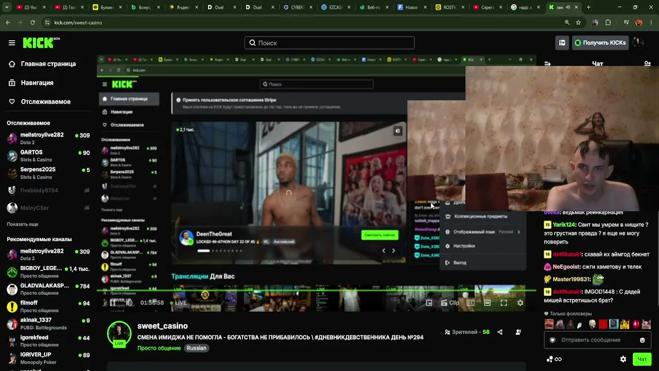Open recommended channel IGRIVER_UP

coord(48,358)
